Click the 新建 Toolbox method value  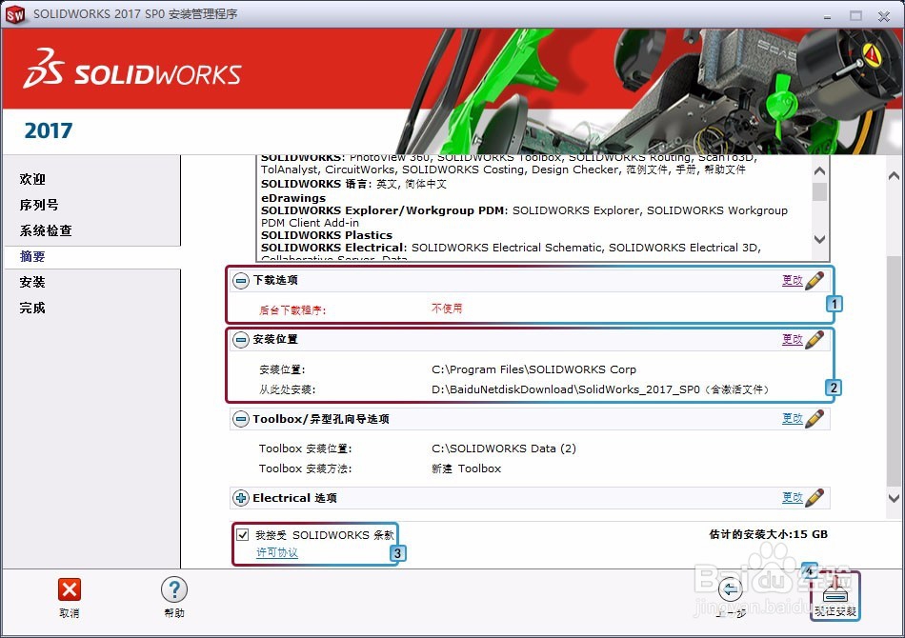click(x=467, y=469)
